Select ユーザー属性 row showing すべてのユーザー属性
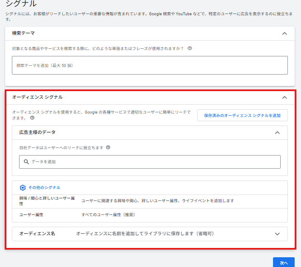Viewport: 301px width, 267px height. click(150, 215)
